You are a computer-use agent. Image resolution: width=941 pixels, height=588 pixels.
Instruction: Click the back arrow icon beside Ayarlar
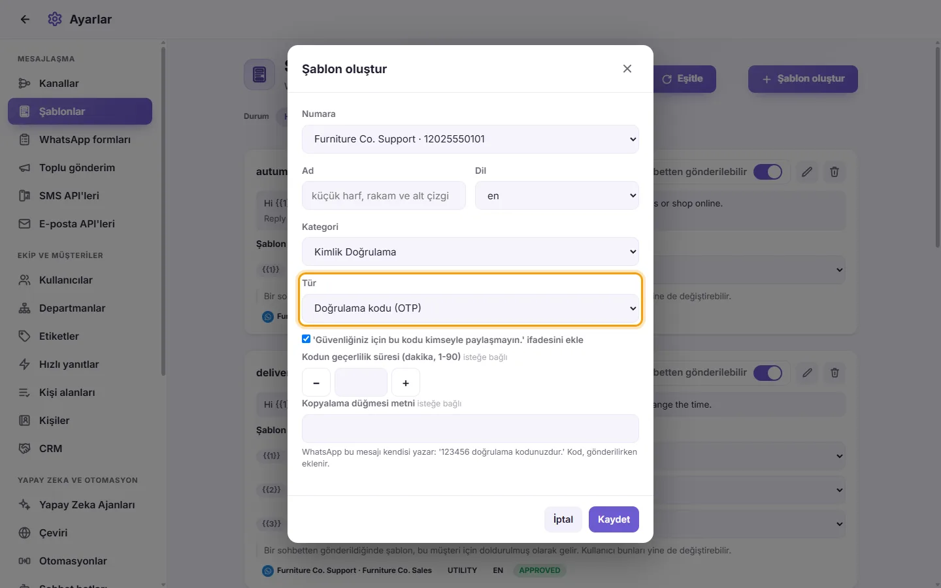click(x=25, y=20)
